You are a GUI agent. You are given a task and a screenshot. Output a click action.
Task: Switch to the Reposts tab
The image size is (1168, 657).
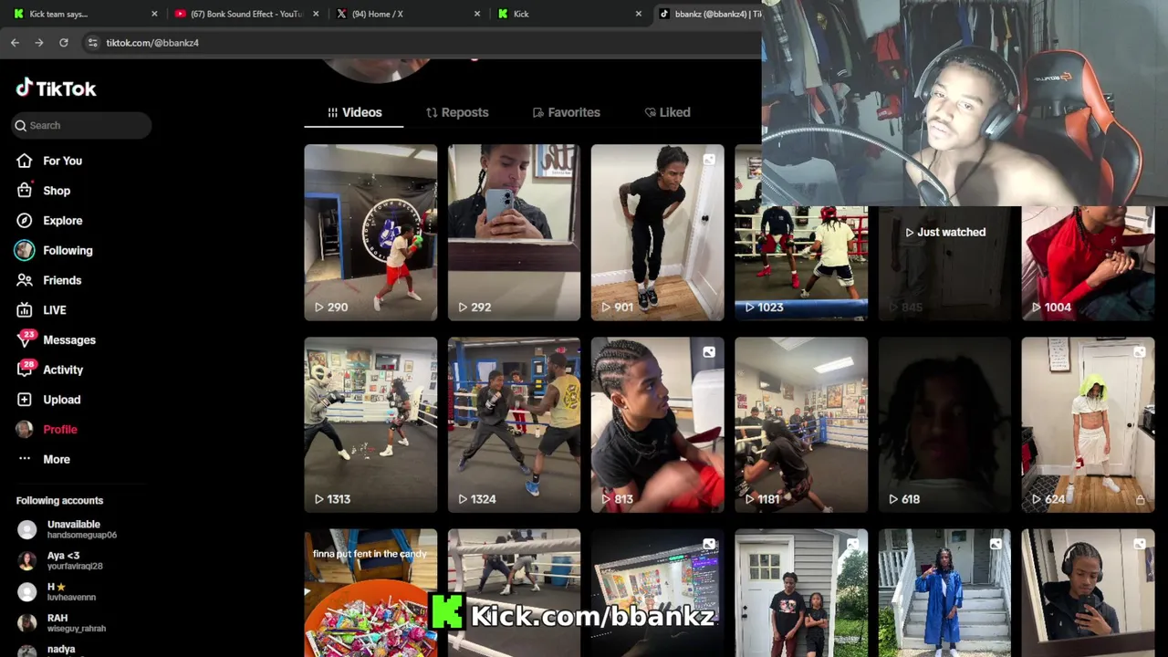tap(457, 112)
